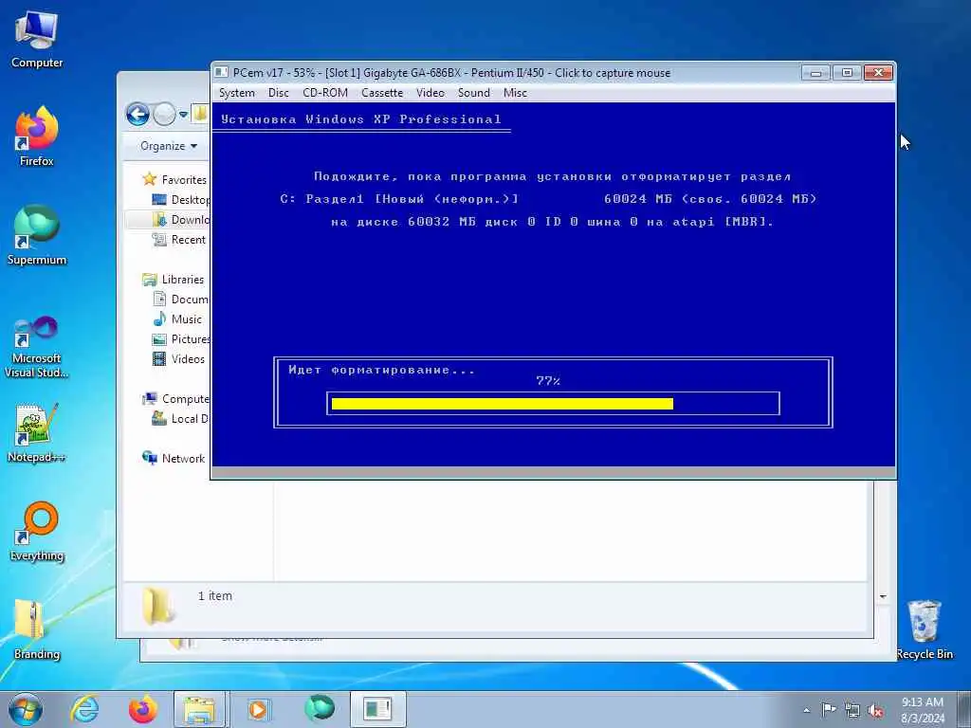Select the Everything desktop shortcut

(37, 531)
